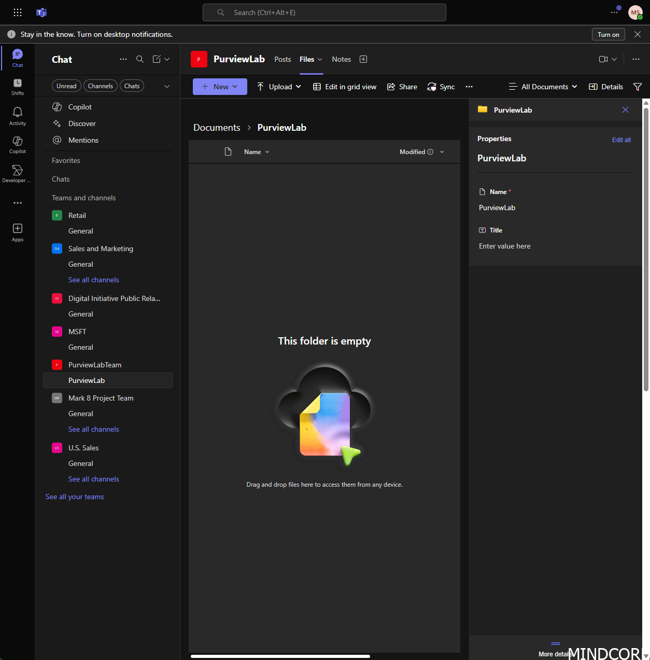The width and height of the screenshot is (650, 660).
Task: Switch to the Posts tab
Action: pos(282,59)
